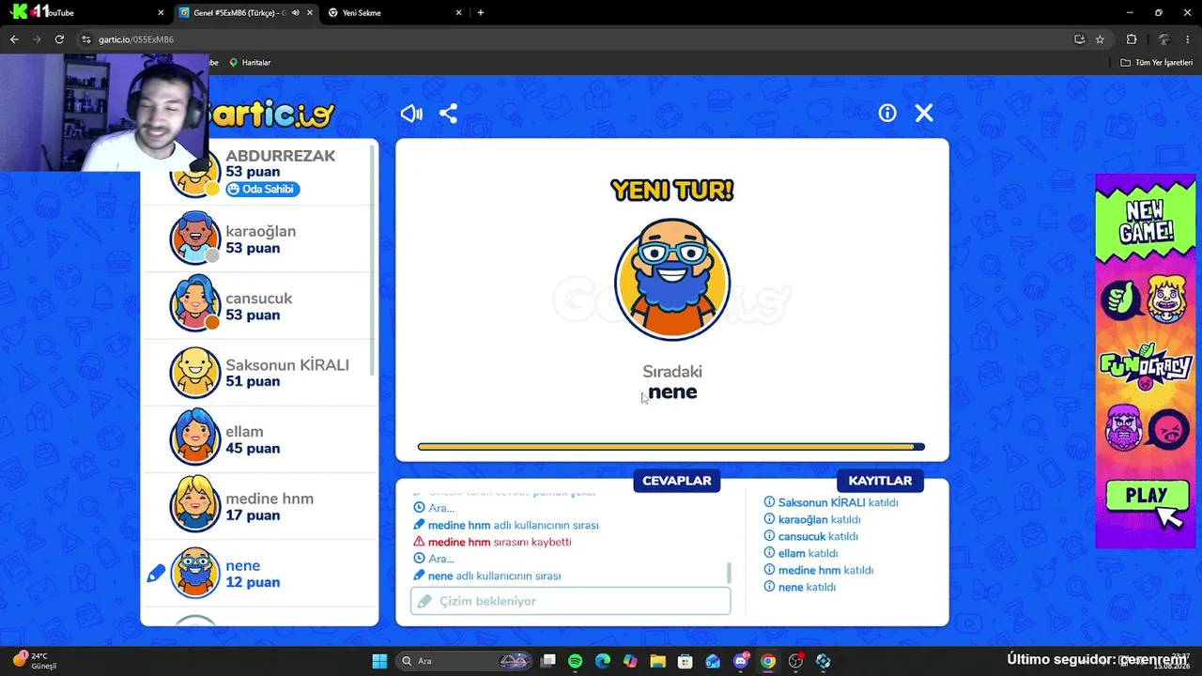Click the answers panel scrollbar
The width and height of the screenshot is (1202, 676).
coord(729,572)
